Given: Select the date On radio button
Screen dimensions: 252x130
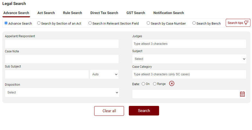Looking at the screenshot, I should tap(143, 84).
